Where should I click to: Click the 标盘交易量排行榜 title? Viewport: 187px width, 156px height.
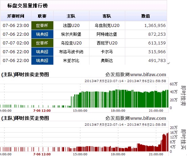pyautogui.click(x=28, y=6)
